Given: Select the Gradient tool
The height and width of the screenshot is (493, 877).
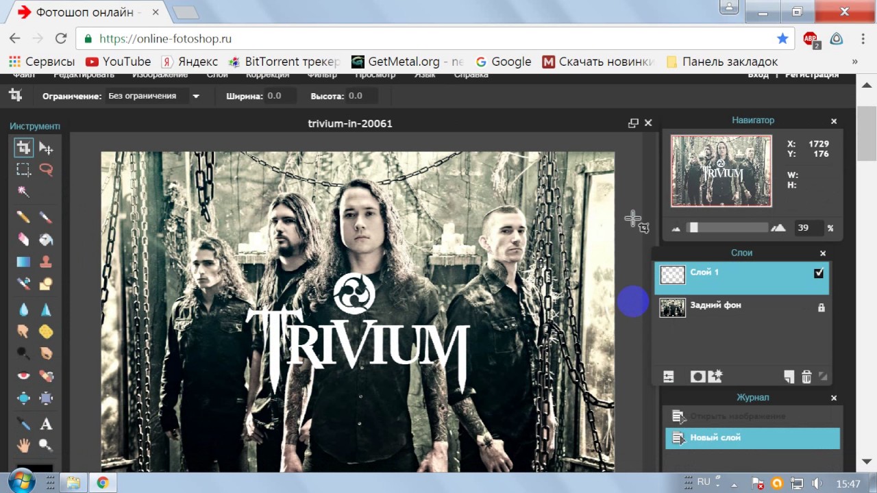Looking at the screenshot, I should pos(23,262).
